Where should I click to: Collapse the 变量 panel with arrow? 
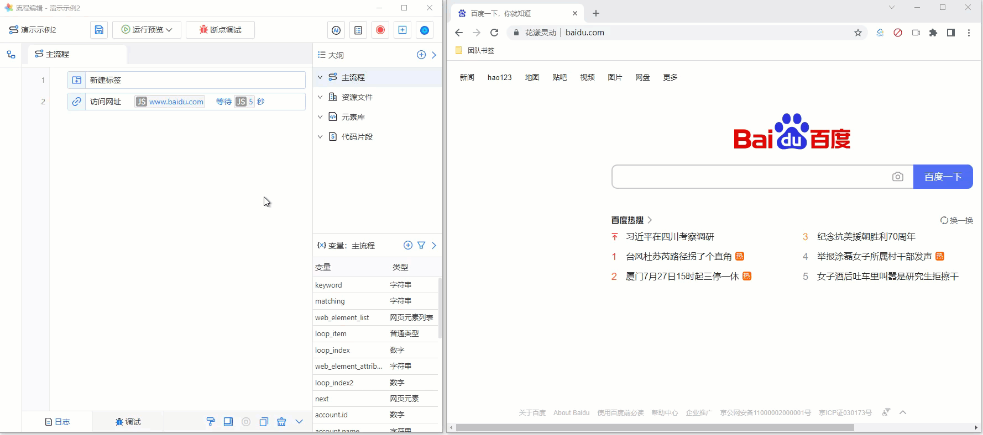pos(434,245)
